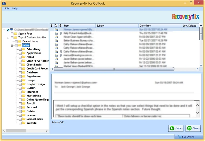Click paperclip icon on marcus email row

coord(61,55)
